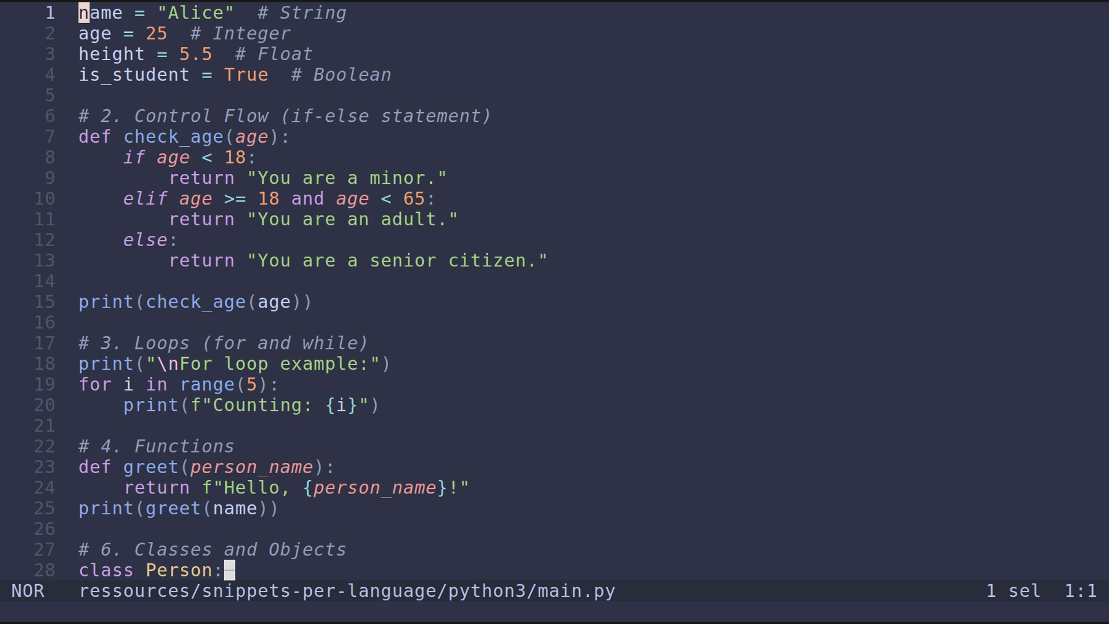Select the variable name 'is_student'
The height and width of the screenshot is (624, 1109).
point(134,75)
